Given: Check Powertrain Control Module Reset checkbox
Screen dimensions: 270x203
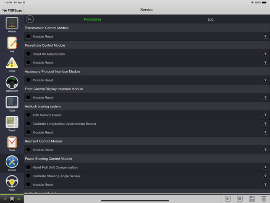Looking at the screenshot, I should click(28, 63).
